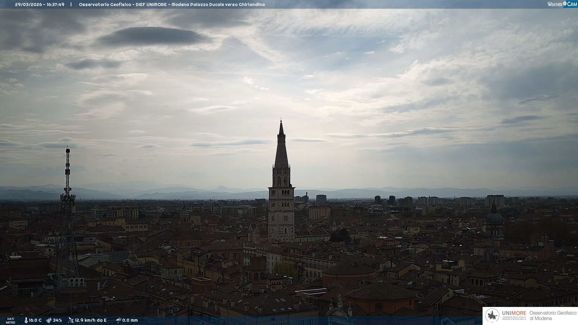Image resolution: width=578 pixels, height=325 pixels.
Task: Click the camera lens in WeatherCam logo
Action: pos(565,4)
